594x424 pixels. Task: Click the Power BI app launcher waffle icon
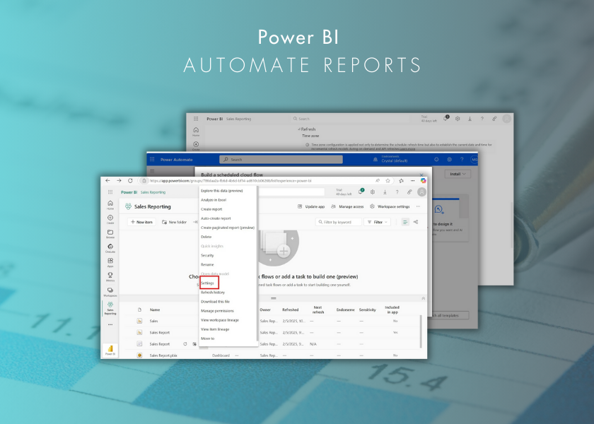click(x=110, y=192)
